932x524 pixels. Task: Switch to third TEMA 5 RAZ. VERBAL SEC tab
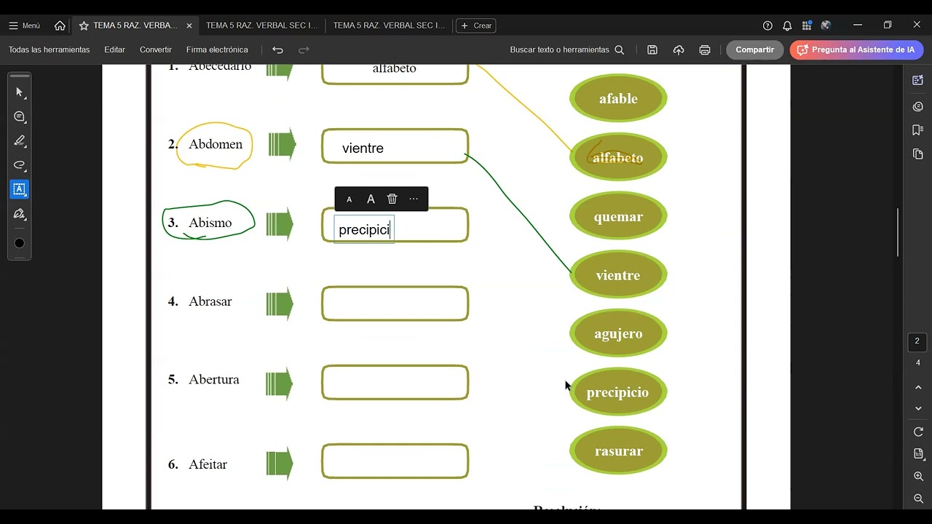389,25
